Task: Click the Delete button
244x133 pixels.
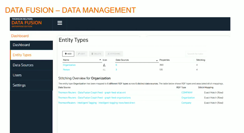Action: coord(96,54)
